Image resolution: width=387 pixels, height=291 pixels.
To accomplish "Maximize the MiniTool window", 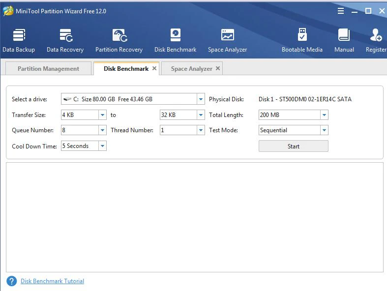I will [x=368, y=11].
